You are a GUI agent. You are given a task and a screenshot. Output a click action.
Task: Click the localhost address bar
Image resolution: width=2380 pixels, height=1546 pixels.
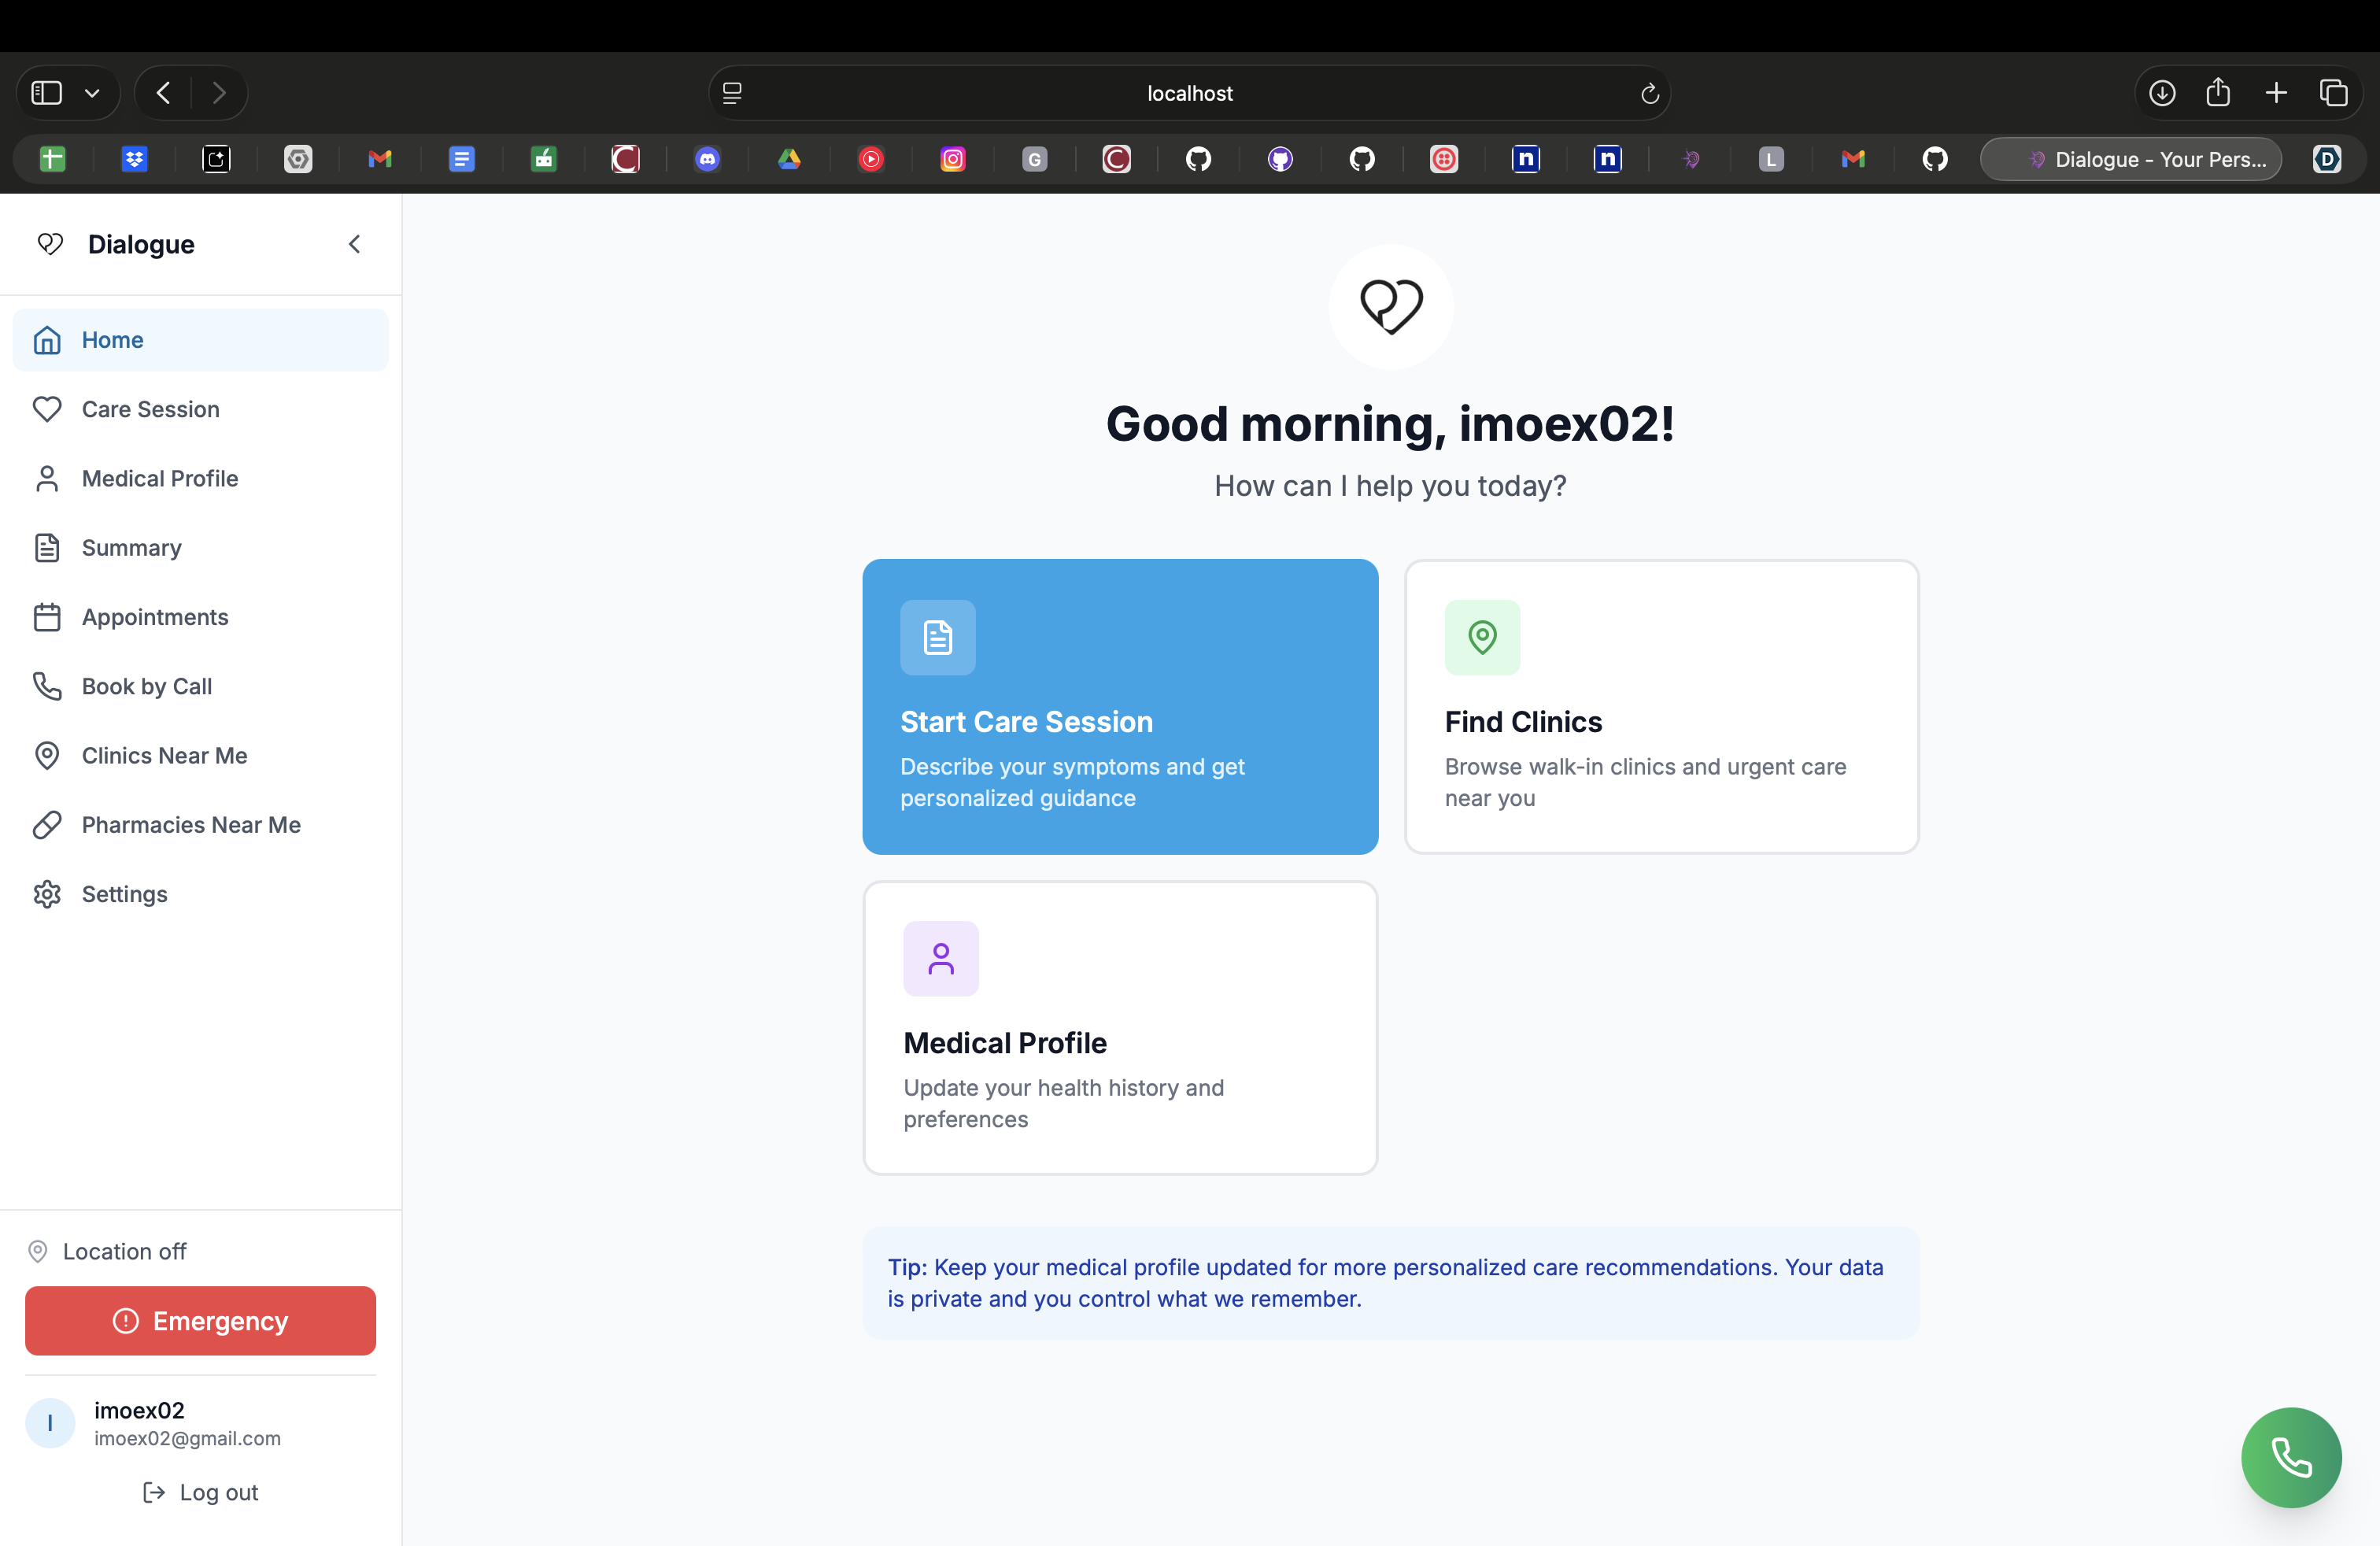[x=1188, y=93]
